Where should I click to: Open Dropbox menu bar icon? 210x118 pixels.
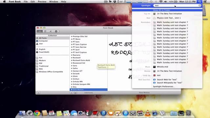(x=115, y=2)
